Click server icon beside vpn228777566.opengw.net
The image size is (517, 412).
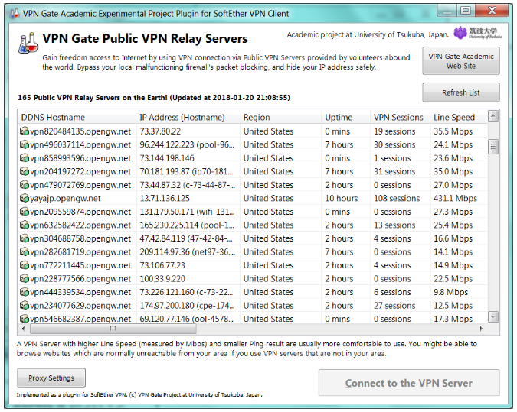[25, 278]
